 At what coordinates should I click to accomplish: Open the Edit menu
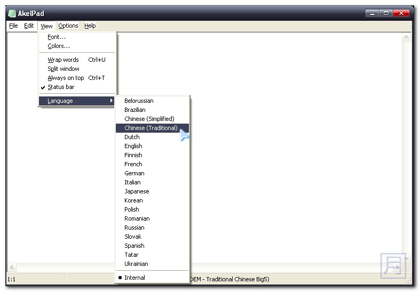point(29,26)
